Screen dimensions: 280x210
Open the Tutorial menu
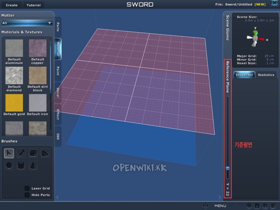click(x=34, y=5)
